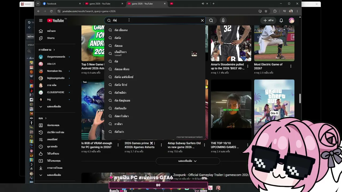Start voice search with the microphone icon
Viewport: 342px width, 192px height.
[x=223, y=21]
